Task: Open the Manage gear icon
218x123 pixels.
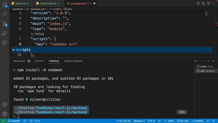Action: coord(5,114)
